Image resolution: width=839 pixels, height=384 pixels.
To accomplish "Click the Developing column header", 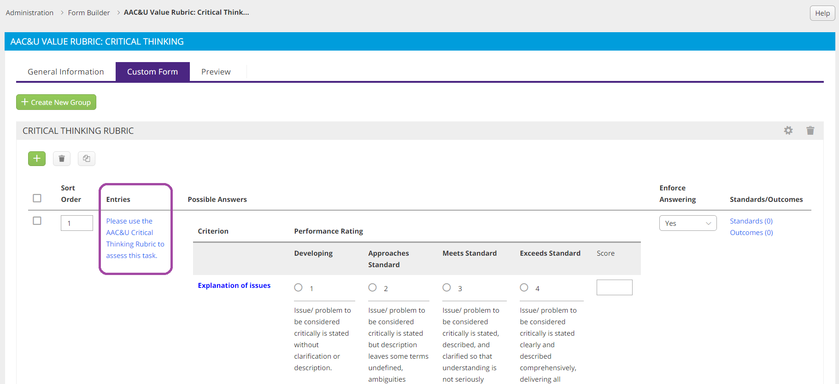I will 313,253.
